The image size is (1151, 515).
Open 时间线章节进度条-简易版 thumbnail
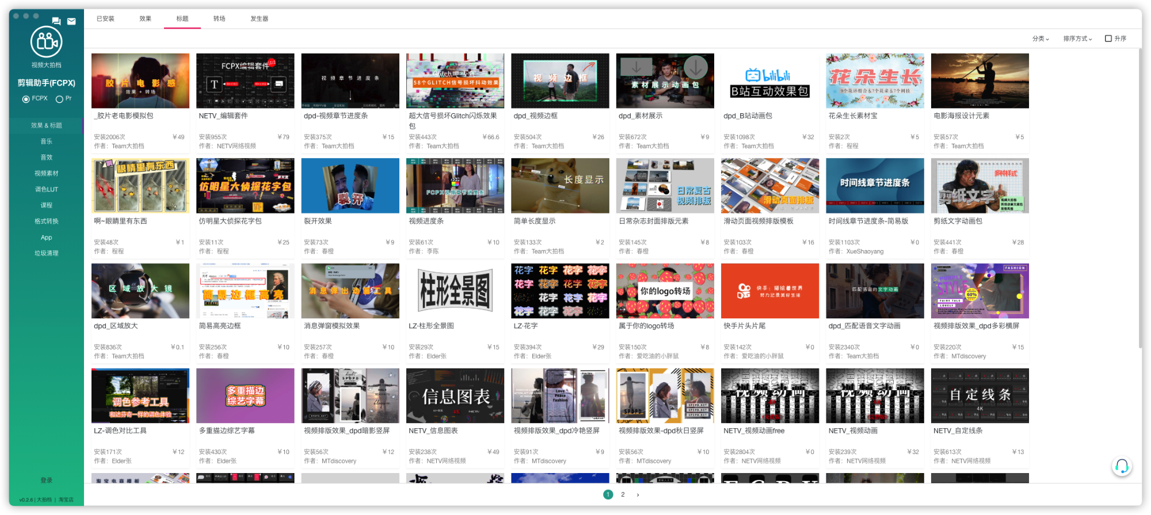[x=875, y=186]
